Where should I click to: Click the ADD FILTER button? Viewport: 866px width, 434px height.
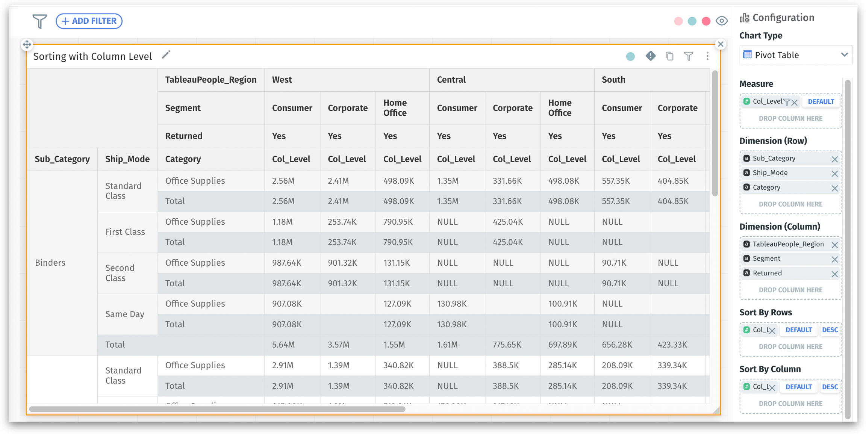89,21
